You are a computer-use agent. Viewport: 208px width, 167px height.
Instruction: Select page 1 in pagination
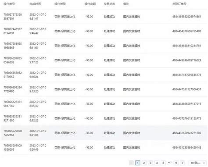[x=138, y=163]
